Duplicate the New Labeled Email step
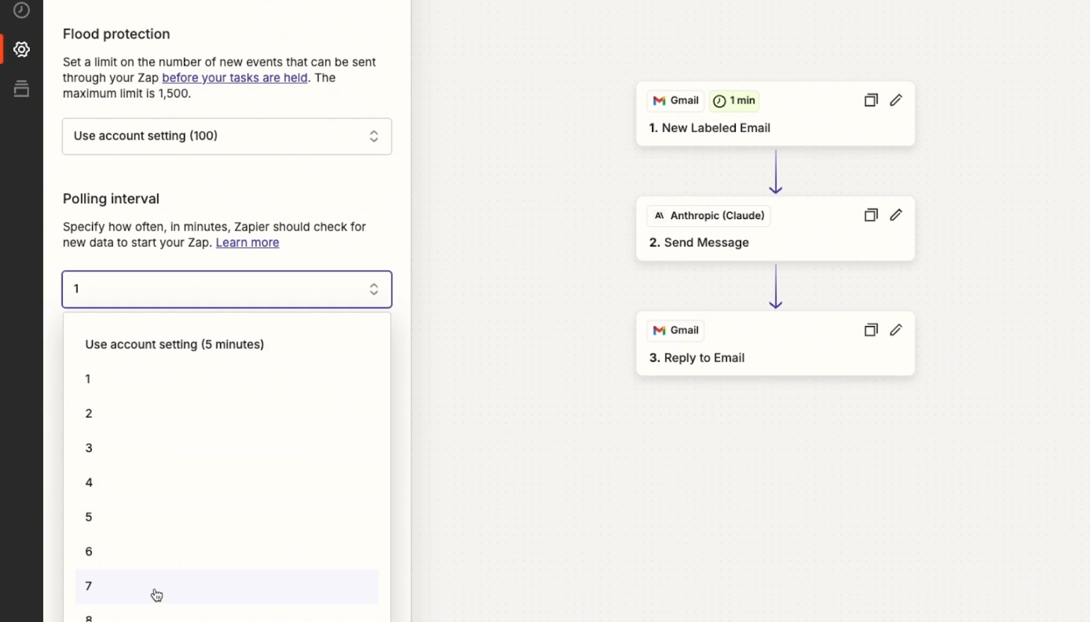Image resolution: width=1090 pixels, height=622 pixels. 871,100
